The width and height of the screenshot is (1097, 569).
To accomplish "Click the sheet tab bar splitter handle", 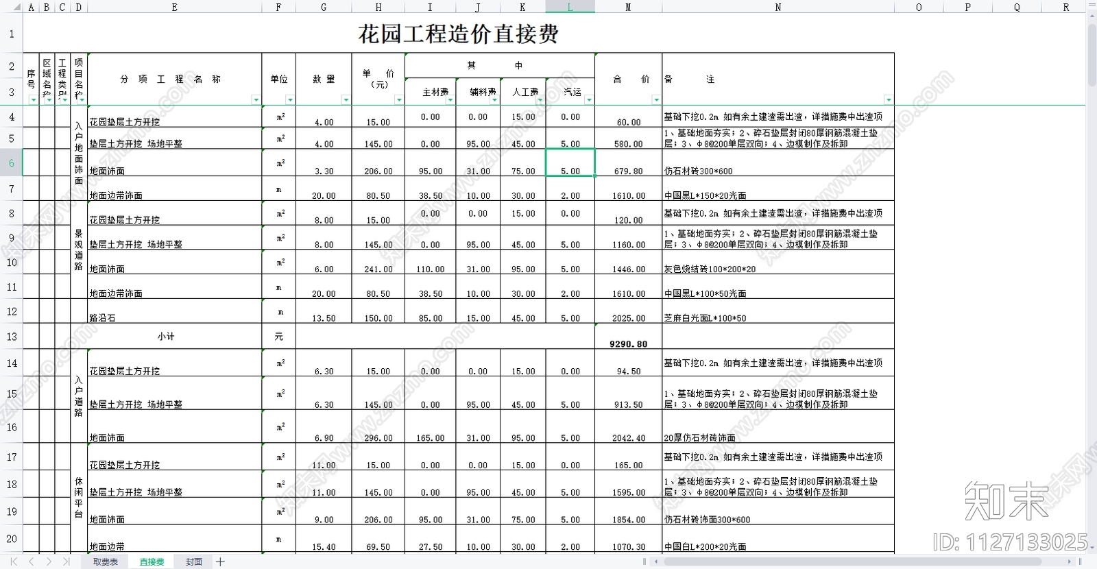I will point(644,561).
